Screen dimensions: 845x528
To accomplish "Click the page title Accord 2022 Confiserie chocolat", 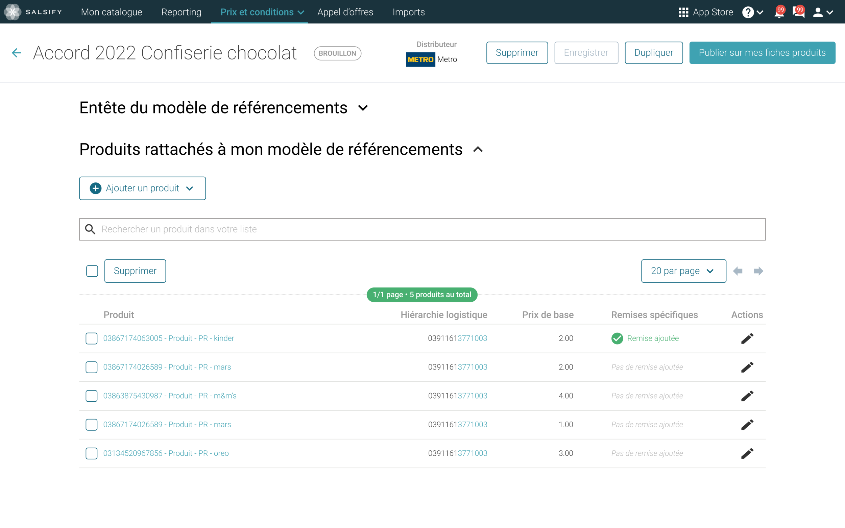I will [x=165, y=53].
